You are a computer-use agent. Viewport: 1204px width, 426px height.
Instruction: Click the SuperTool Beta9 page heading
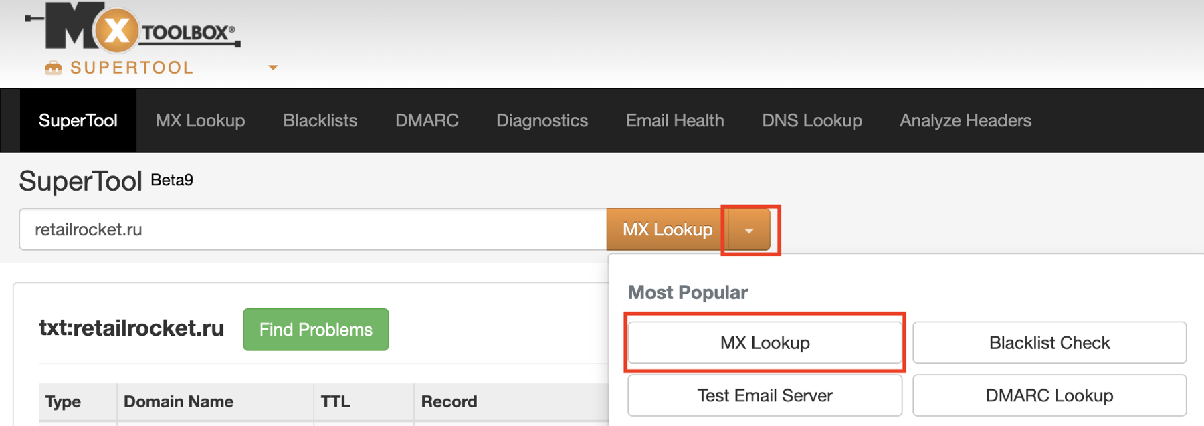(106, 181)
